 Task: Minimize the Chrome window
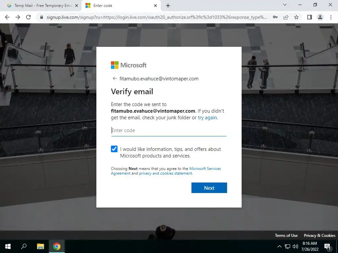coord(300,5)
